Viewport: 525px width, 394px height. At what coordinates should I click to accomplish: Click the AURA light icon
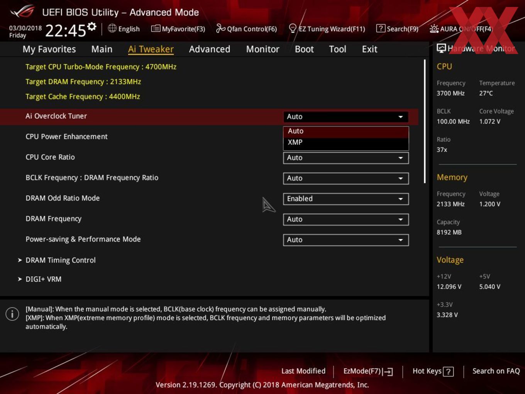(434, 29)
